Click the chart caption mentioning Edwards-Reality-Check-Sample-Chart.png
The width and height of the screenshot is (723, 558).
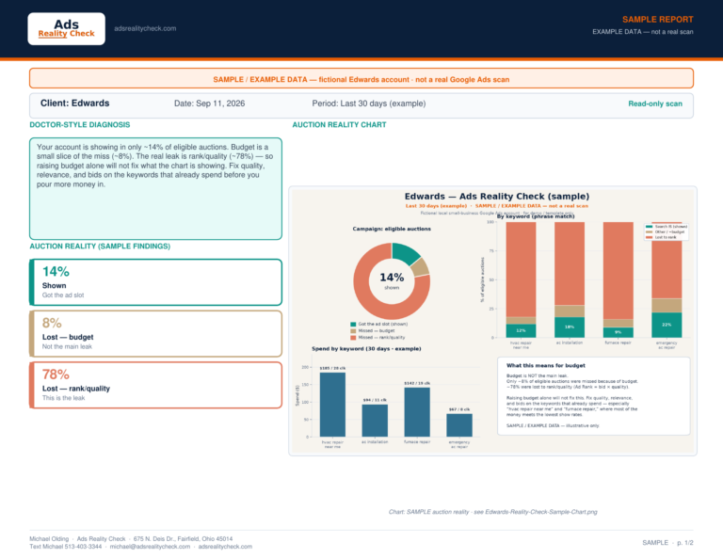coord(493,512)
